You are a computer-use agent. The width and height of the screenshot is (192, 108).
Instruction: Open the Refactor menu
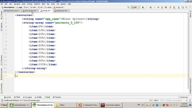coord(37,4)
